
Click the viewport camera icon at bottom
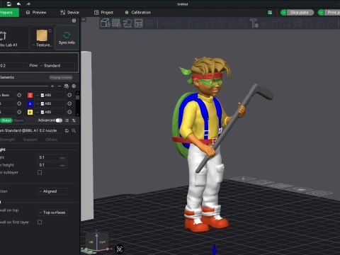[120, 249]
